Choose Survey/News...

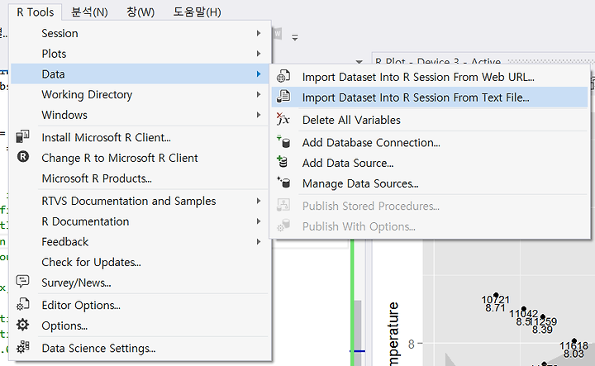coord(141,283)
